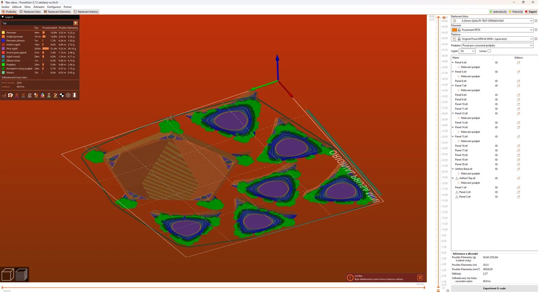Click the Podpěry green legend swatch

point(3,65)
